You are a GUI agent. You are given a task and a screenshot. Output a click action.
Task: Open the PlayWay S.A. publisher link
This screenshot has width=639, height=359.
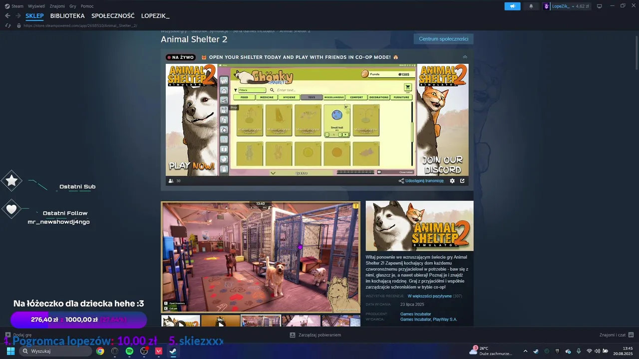pos(445,319)
